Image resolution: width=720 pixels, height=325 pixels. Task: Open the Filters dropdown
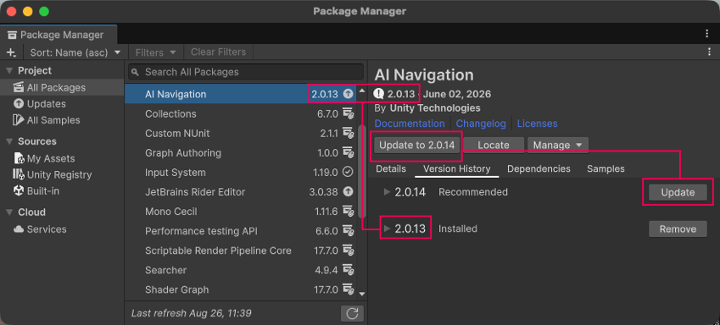click(x=155, y=52)
